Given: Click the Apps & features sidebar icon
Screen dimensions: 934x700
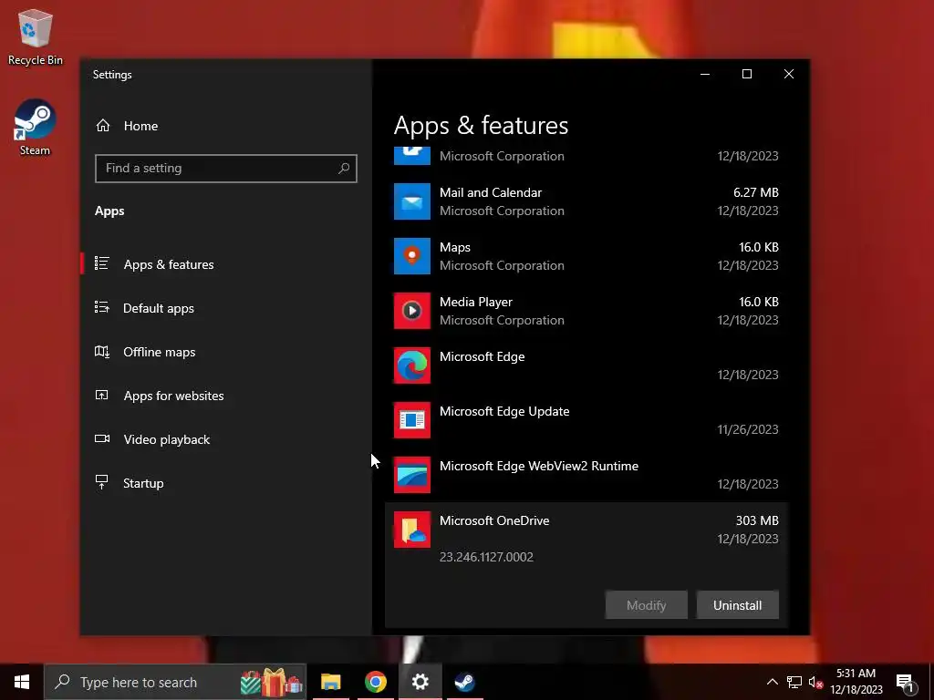Looking at the screenshot, I should pyautogui.click(x=102, y=263).
